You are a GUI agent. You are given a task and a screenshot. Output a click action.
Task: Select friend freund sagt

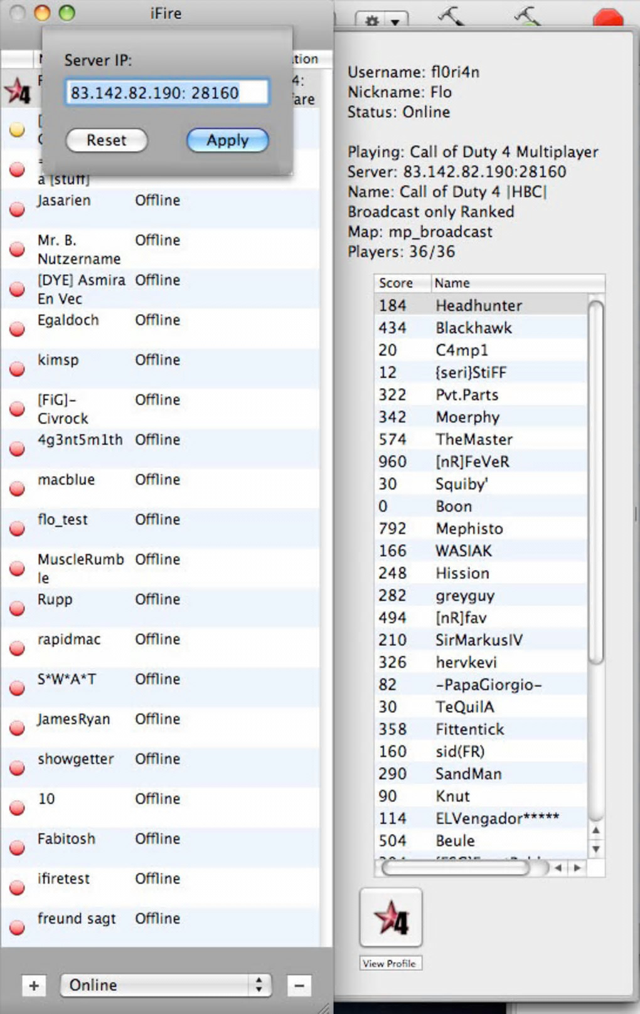tap(160, 927)
